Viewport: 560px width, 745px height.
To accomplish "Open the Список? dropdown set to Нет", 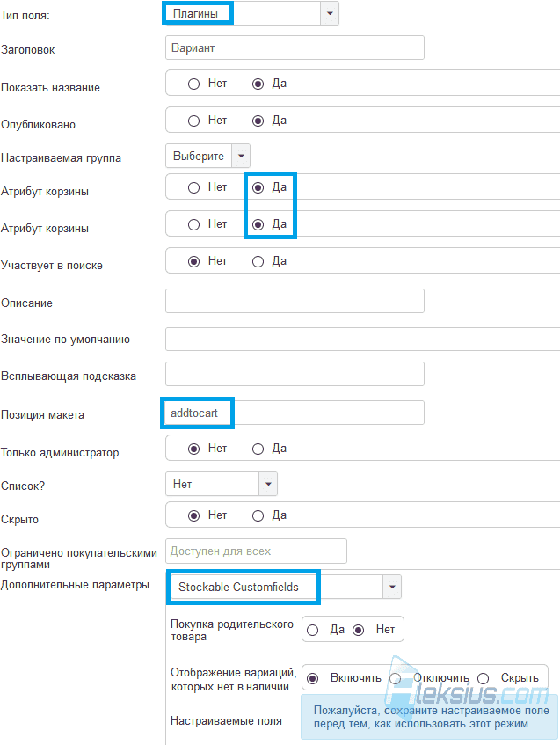I will click(x=268, y=484).
